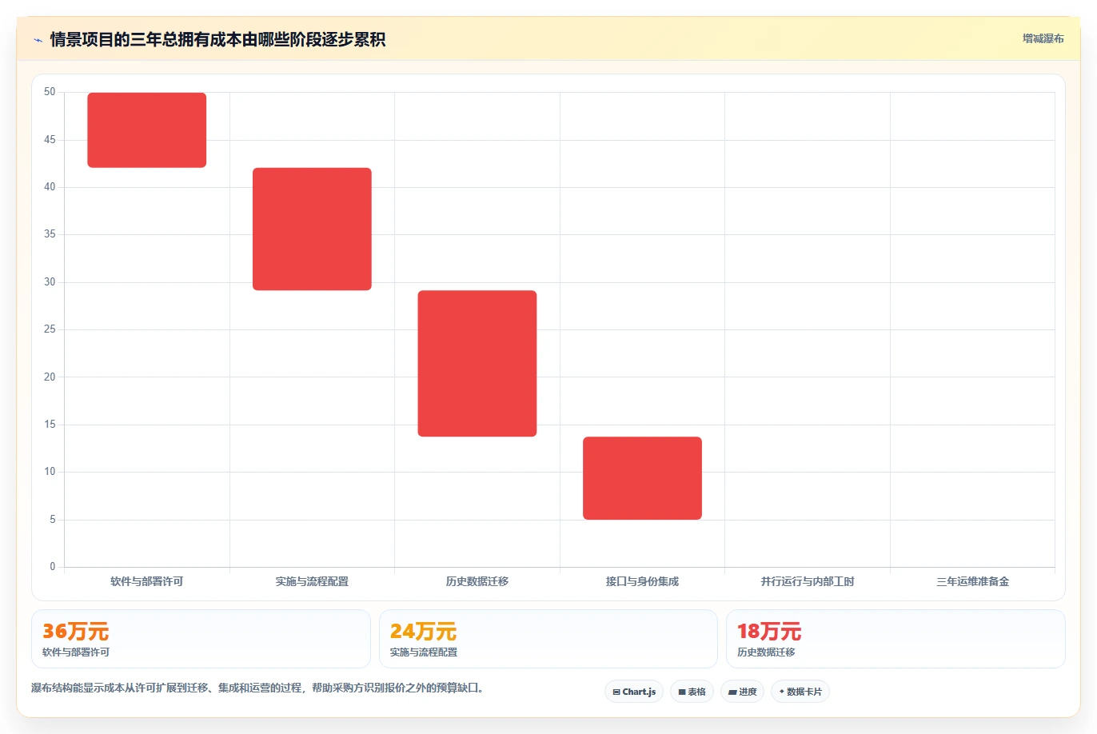Screen dimensions: 1097x734
Task: Select the 历史数据迁移 waterfall bar
Action: click(x=477, y=364)
